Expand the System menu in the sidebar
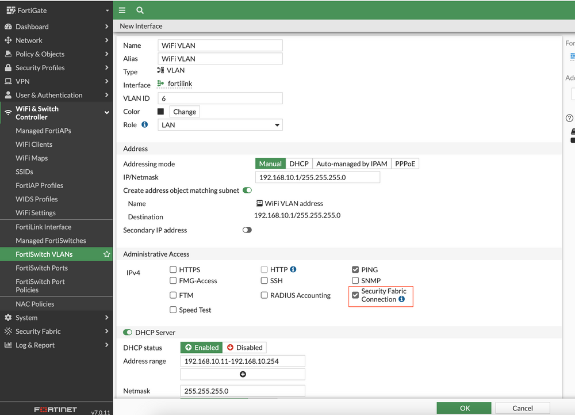The width and height of the screenshot is (575, 415). pos(25,317)
